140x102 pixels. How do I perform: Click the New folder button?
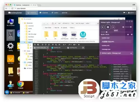[47, 28]
